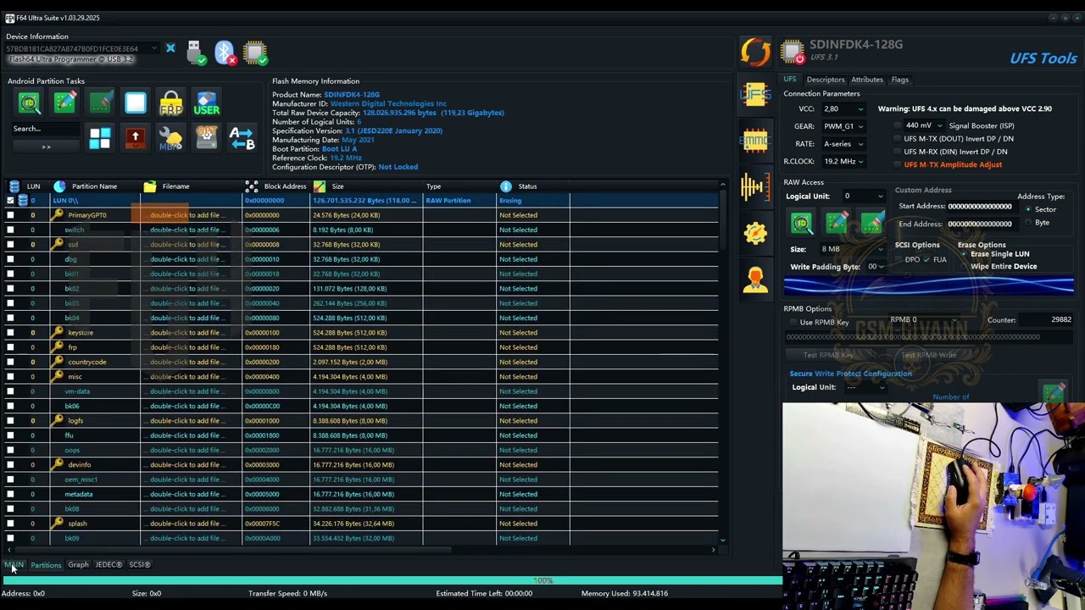Switch to the Graph bottom tab

[x=78, y=564]
